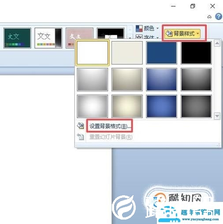This screenshot has width=223, height=224.
Task: Click the theme Fonts (字体) icon
Action: (x=139, y=37)
